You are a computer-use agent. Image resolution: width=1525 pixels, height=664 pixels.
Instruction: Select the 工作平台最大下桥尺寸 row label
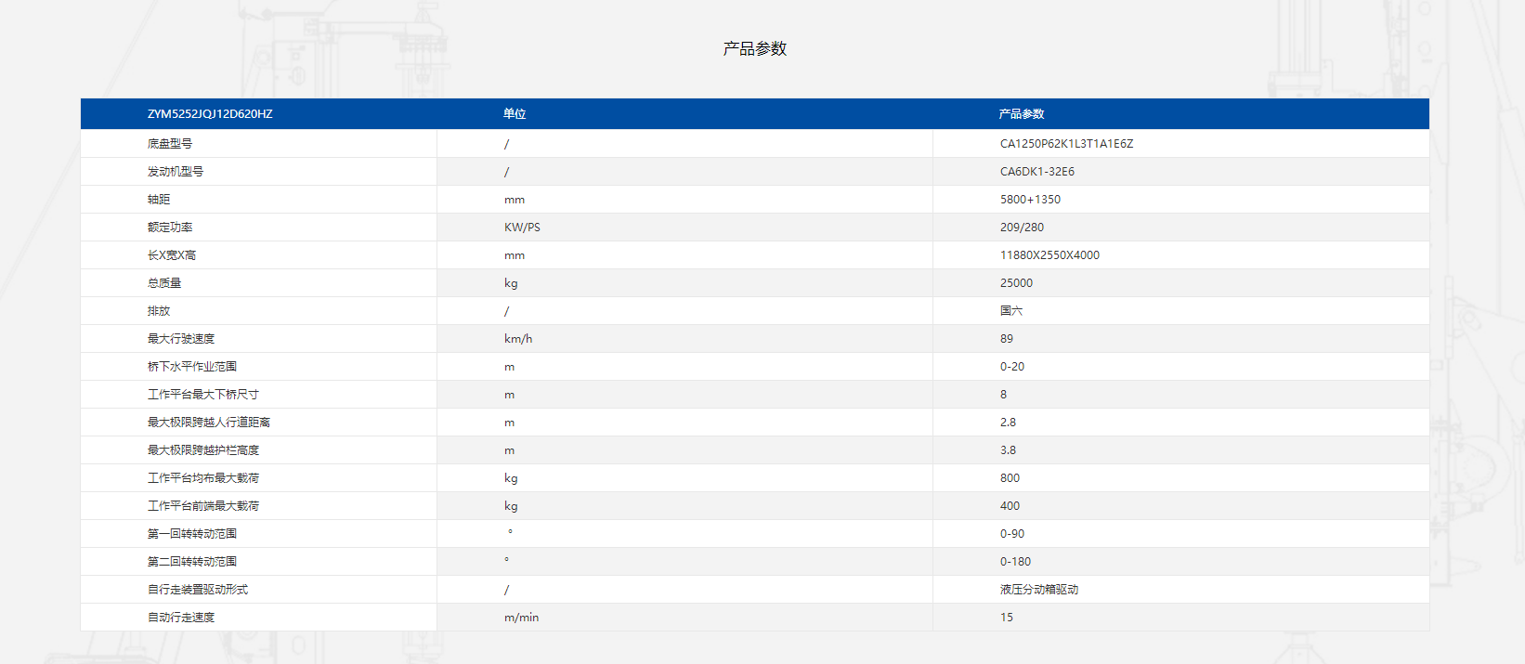[203, 395]
